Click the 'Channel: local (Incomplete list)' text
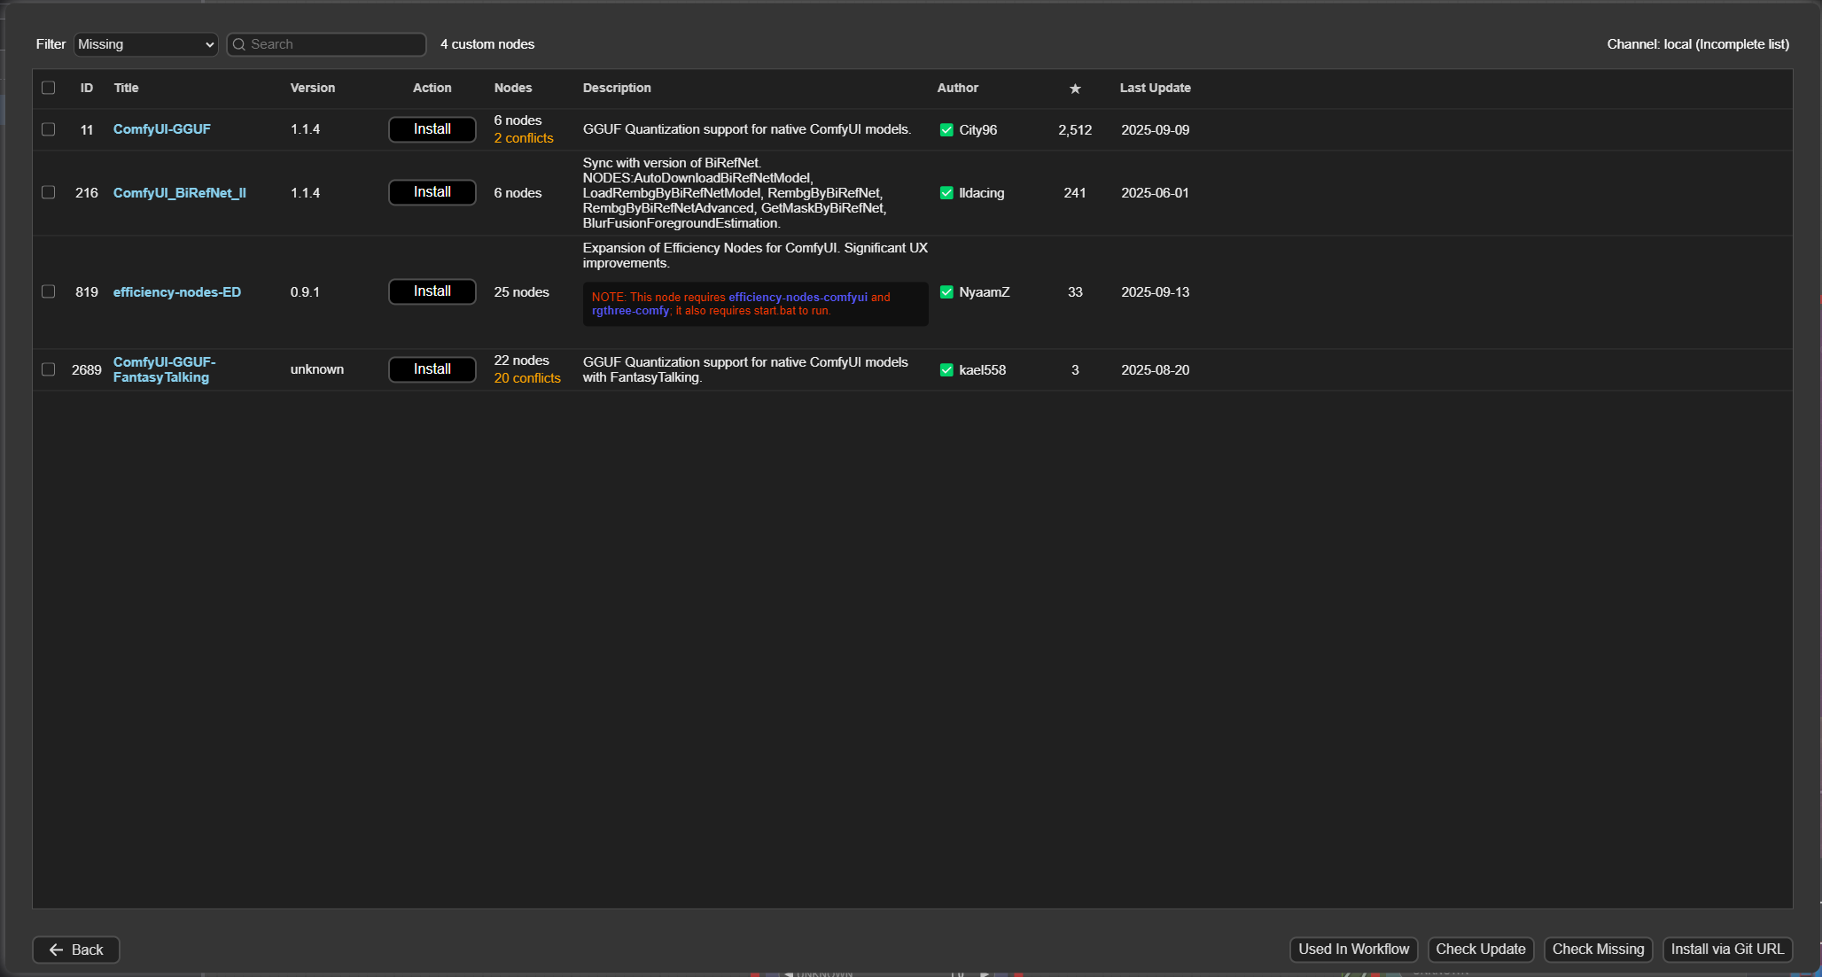 click(x=1698, y=44)
